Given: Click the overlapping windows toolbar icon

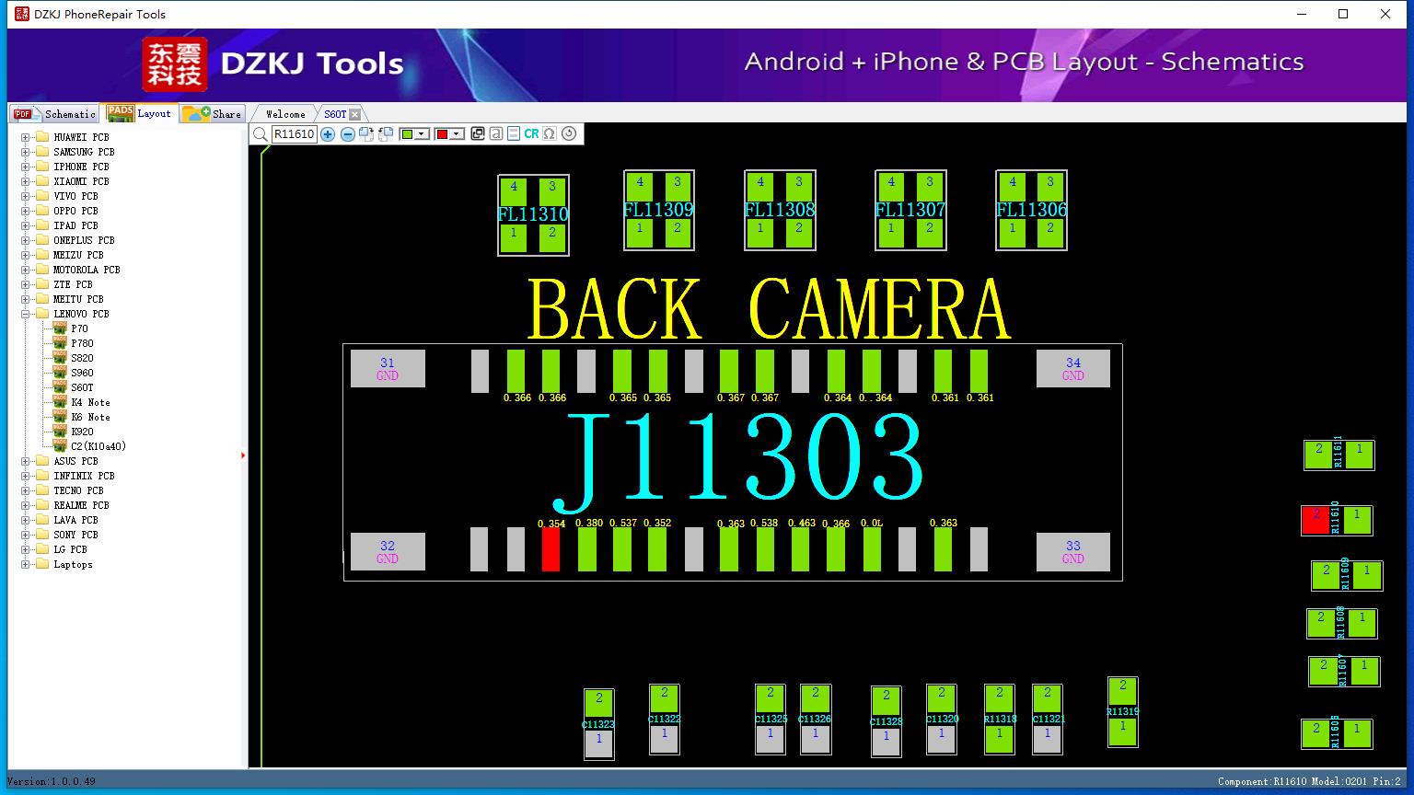Looking at the screenshot, I should tap(478, 133).
